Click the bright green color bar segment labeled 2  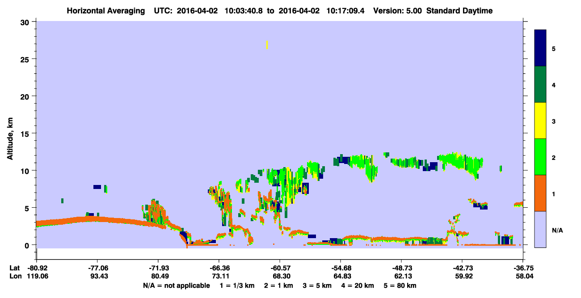[x=540, y=157]
